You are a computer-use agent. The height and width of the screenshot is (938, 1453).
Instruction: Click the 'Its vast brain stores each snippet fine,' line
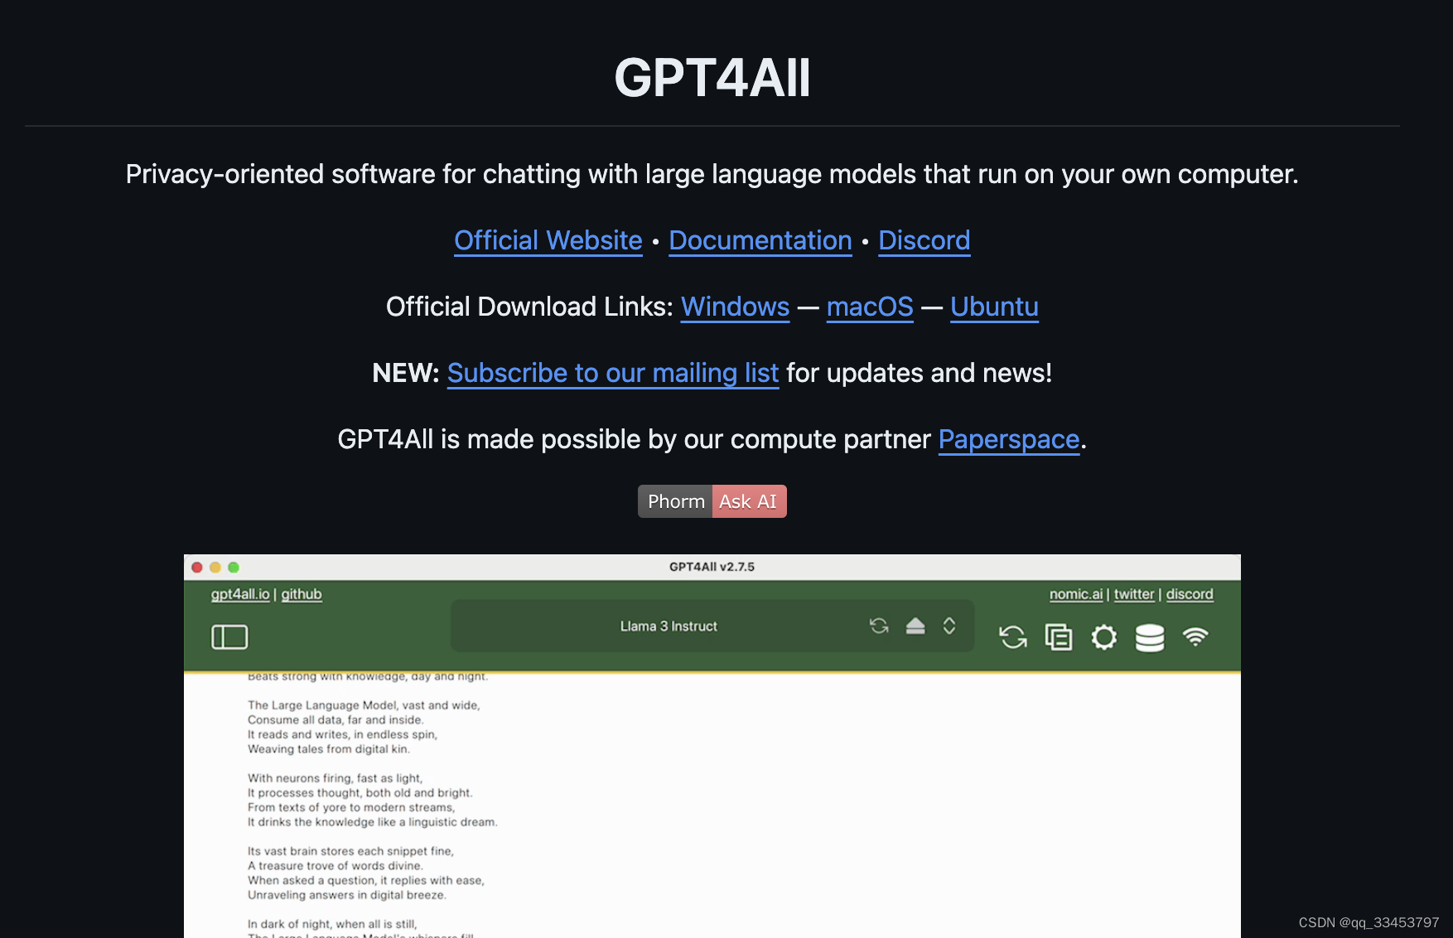point(350,851)
